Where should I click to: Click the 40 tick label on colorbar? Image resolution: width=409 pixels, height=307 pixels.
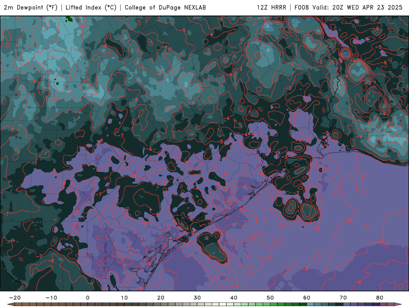(x=234, y=298)
